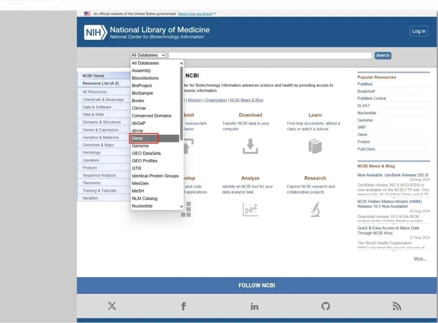
Task: Click the Learn books icon
Action: pyautogui.click(x=315, y=146)
